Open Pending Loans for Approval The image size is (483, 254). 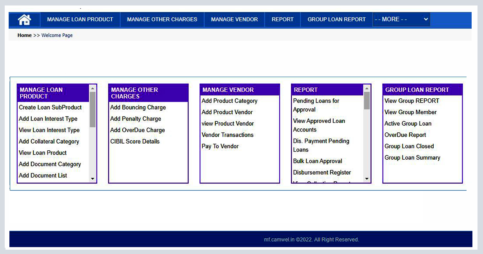(316, 105)
